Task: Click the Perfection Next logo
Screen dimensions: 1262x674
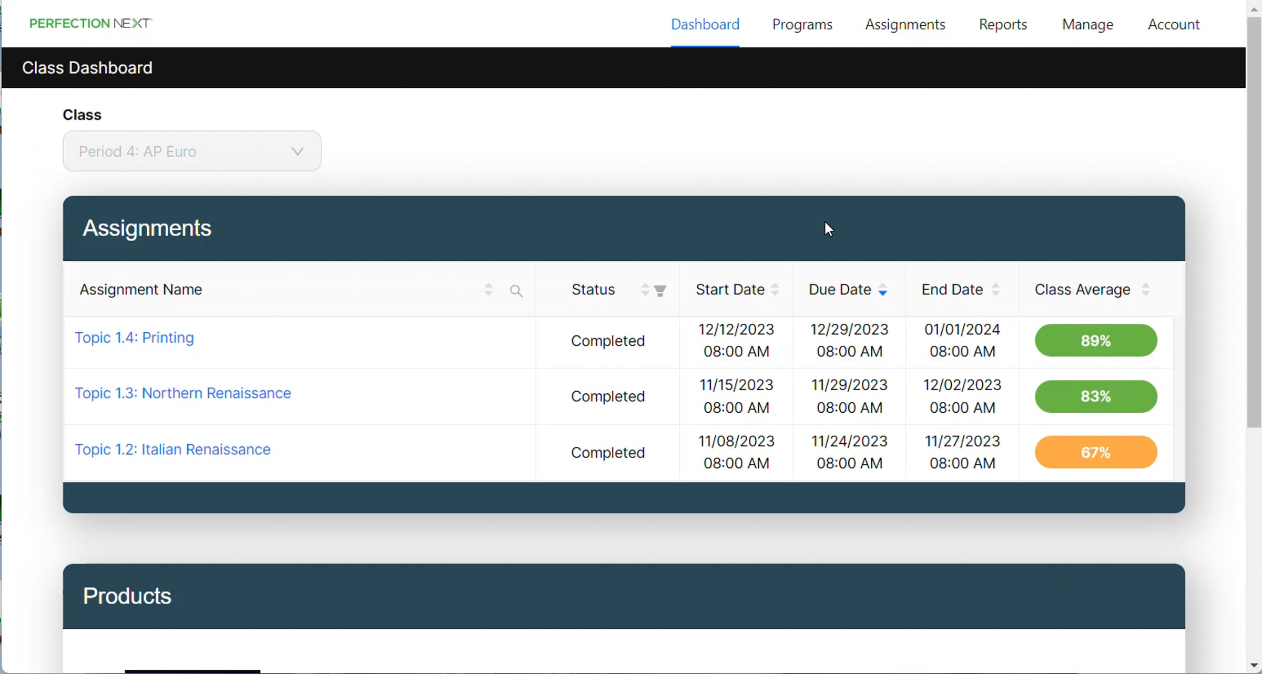Action: (x=90, y=24)
